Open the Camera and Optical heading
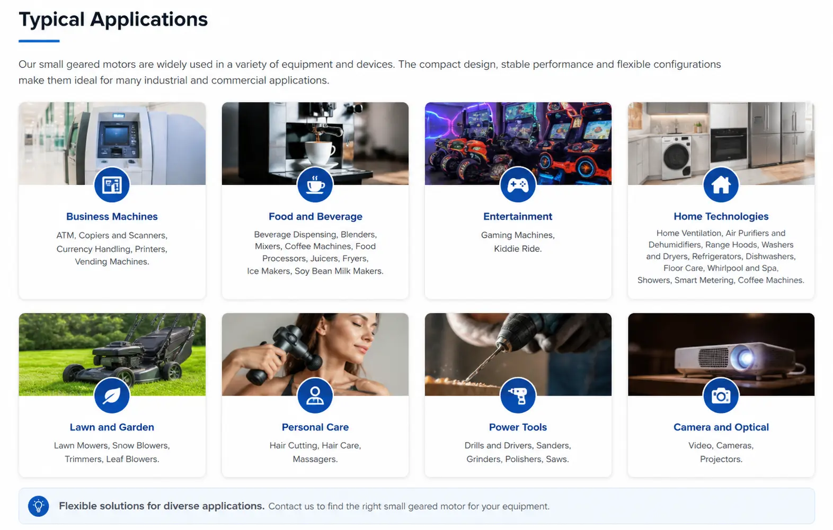This screenshot has height=530, width=833. click(x=721, y=427)
